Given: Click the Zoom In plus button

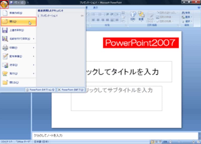Looking at the screenshot, I should 193,142.
